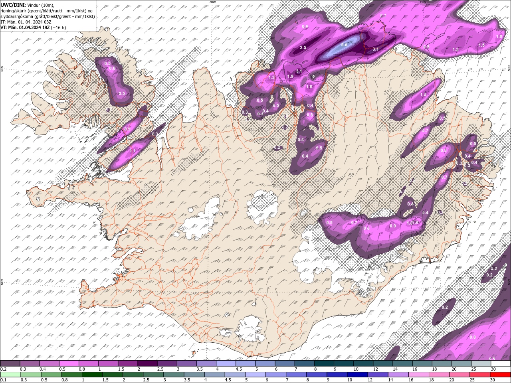Click the 15W longitude label
The height and width of the screenshot is (383, 511).
pyautogui.click(x=423, y=2)
